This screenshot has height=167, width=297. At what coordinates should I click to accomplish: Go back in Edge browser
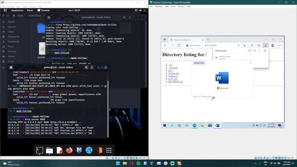(165, 45)
